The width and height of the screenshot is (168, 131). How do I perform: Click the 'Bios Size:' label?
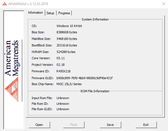(38, 32)
